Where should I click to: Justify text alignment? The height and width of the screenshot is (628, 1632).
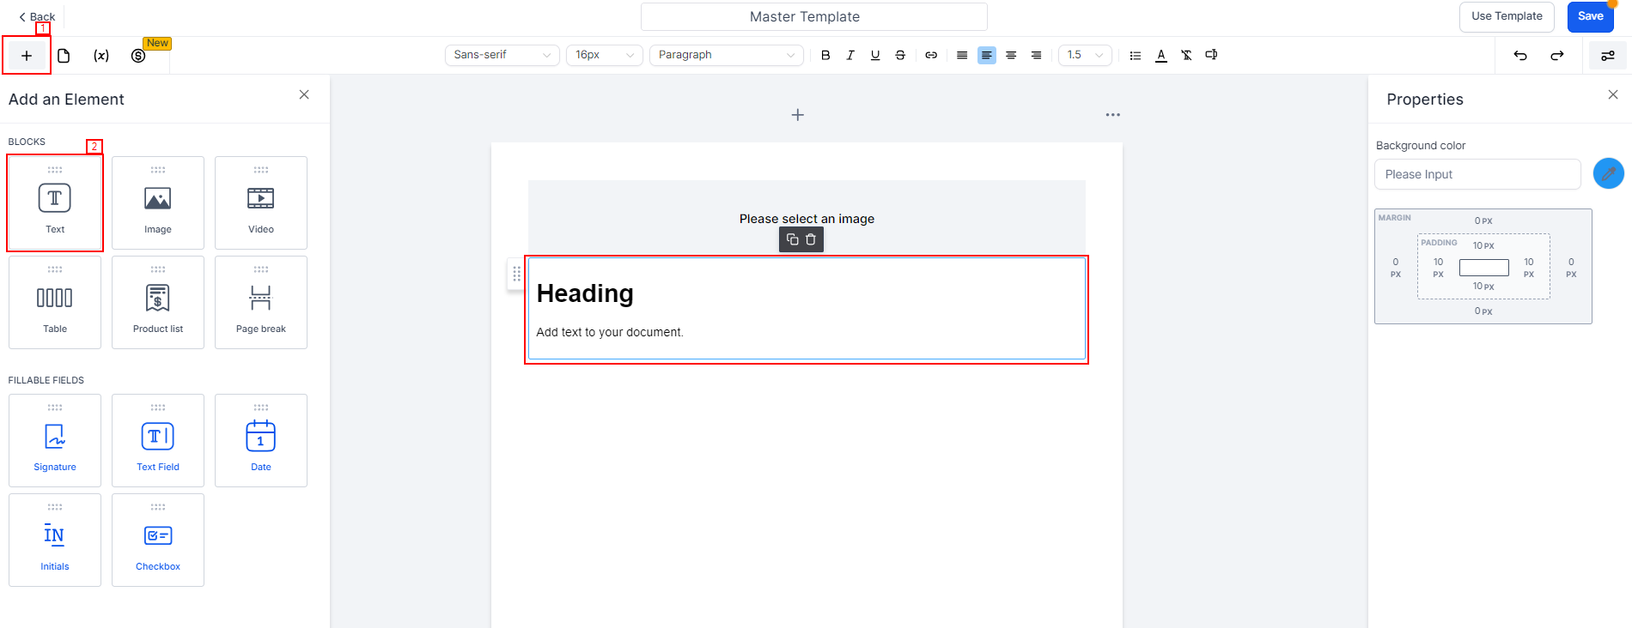[962, 55]
